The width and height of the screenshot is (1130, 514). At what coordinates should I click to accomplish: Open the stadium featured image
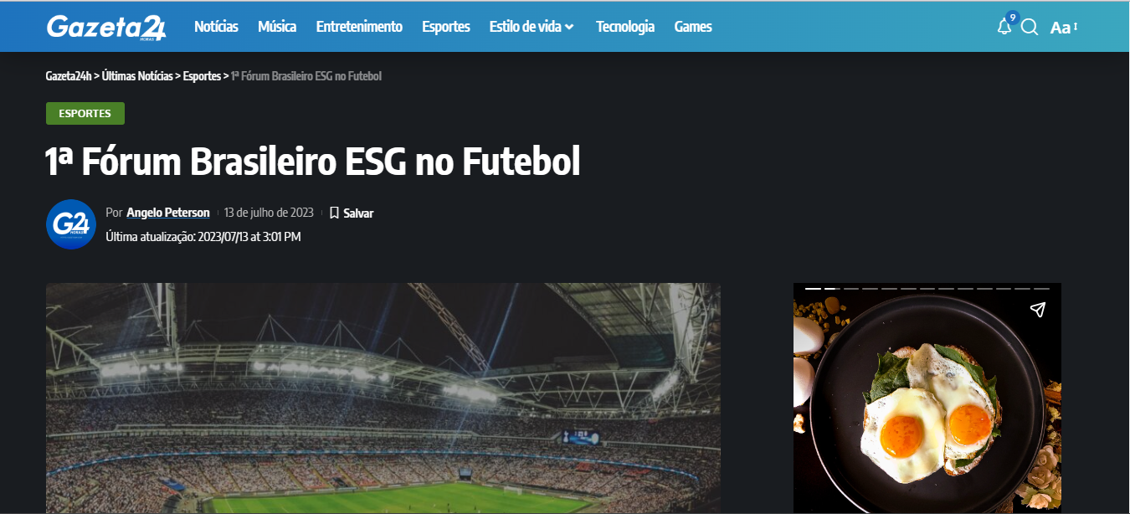tap(383, 398)
